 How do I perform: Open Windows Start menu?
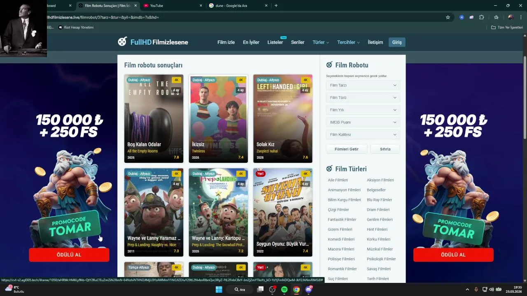[219, 289]
